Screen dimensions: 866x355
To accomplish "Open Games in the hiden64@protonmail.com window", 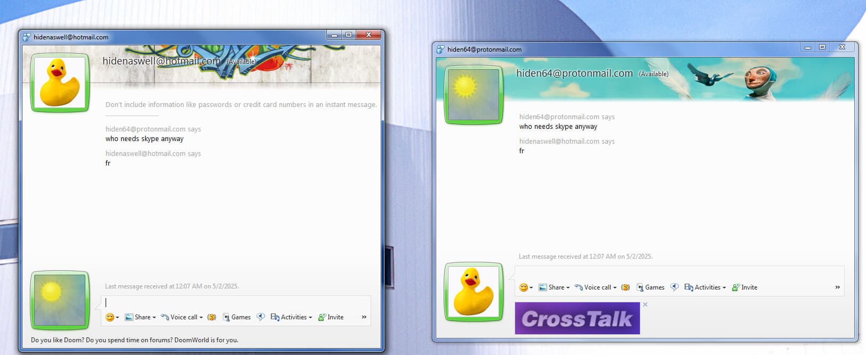I will pos(651,287).
